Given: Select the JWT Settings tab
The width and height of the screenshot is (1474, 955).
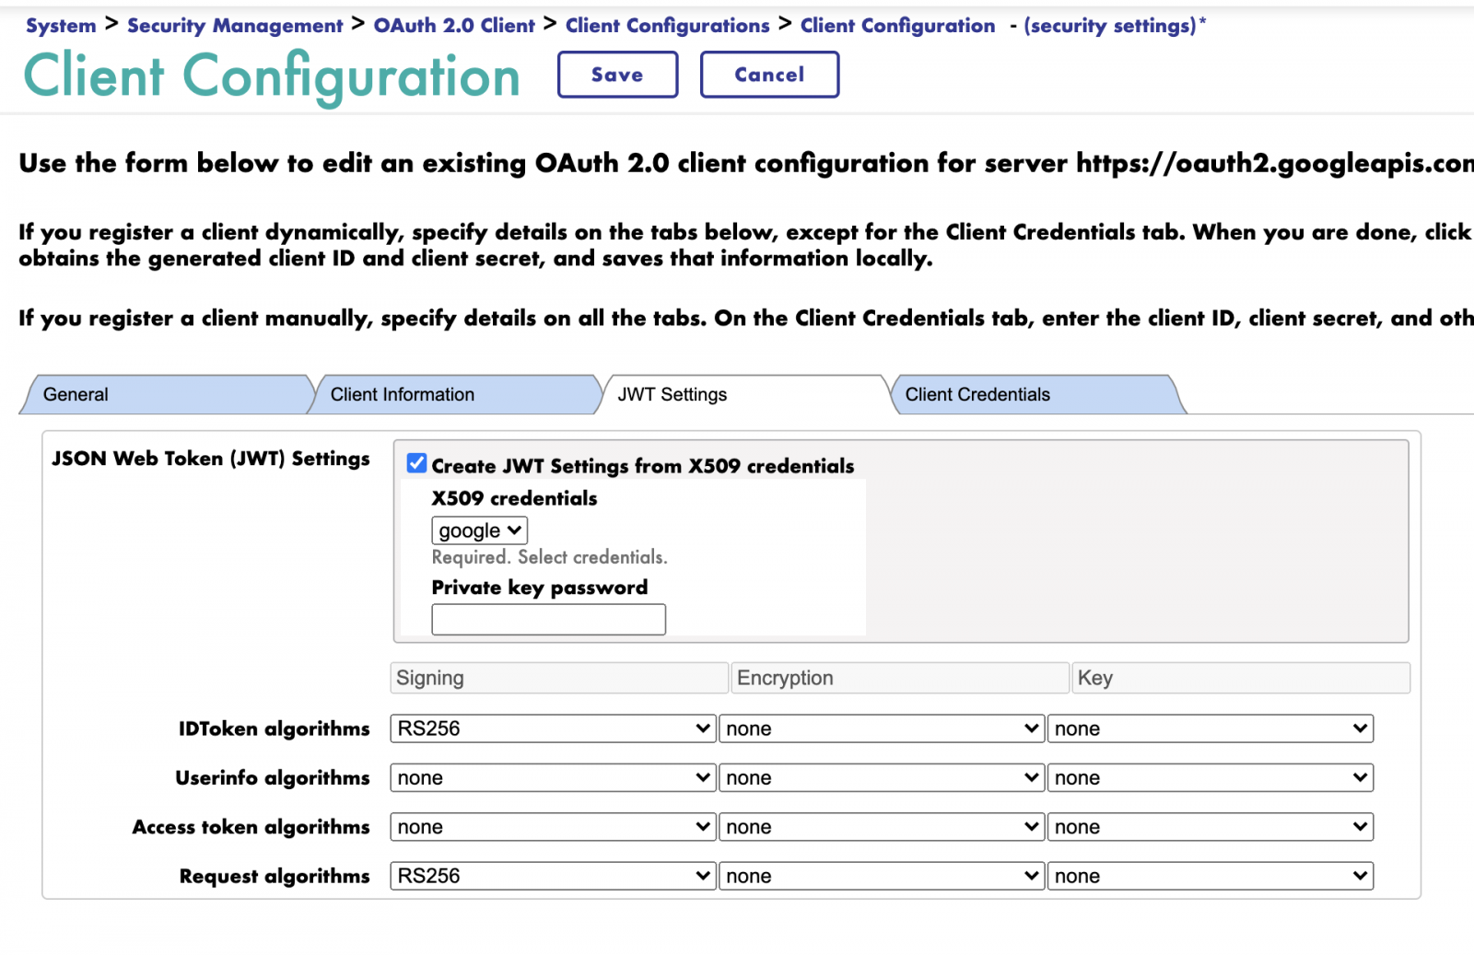Looking at the screenshot, I should click(744, 394).
